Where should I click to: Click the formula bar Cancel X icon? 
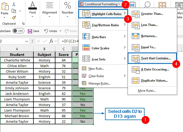[38, 41]
